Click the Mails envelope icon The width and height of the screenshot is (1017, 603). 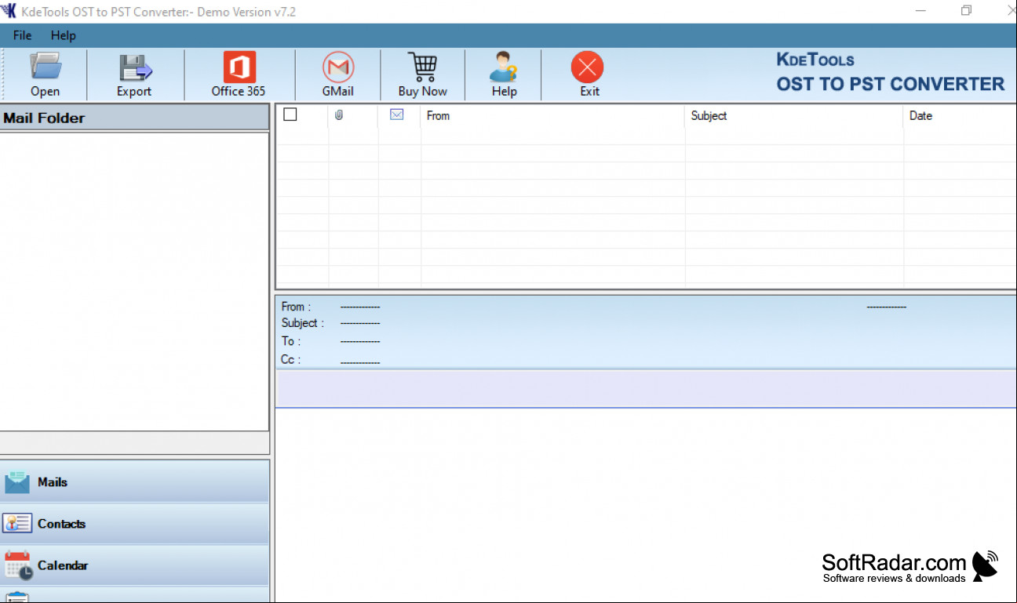pyautogui.click(x=17, y=482)
